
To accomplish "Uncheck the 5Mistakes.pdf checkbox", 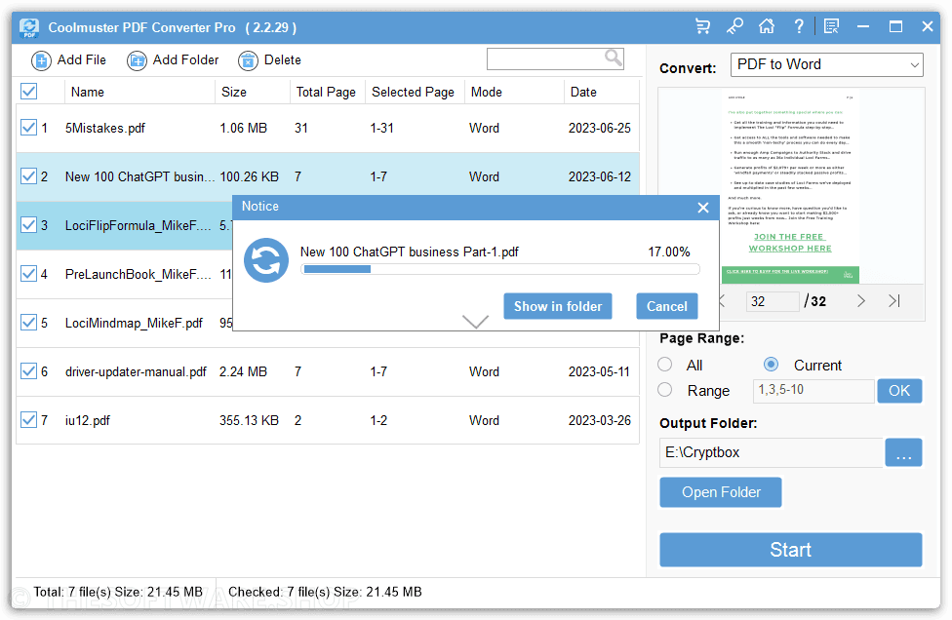I will 28,128.
